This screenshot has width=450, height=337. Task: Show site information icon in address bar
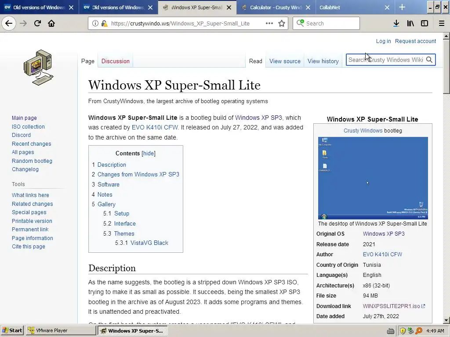95,24
